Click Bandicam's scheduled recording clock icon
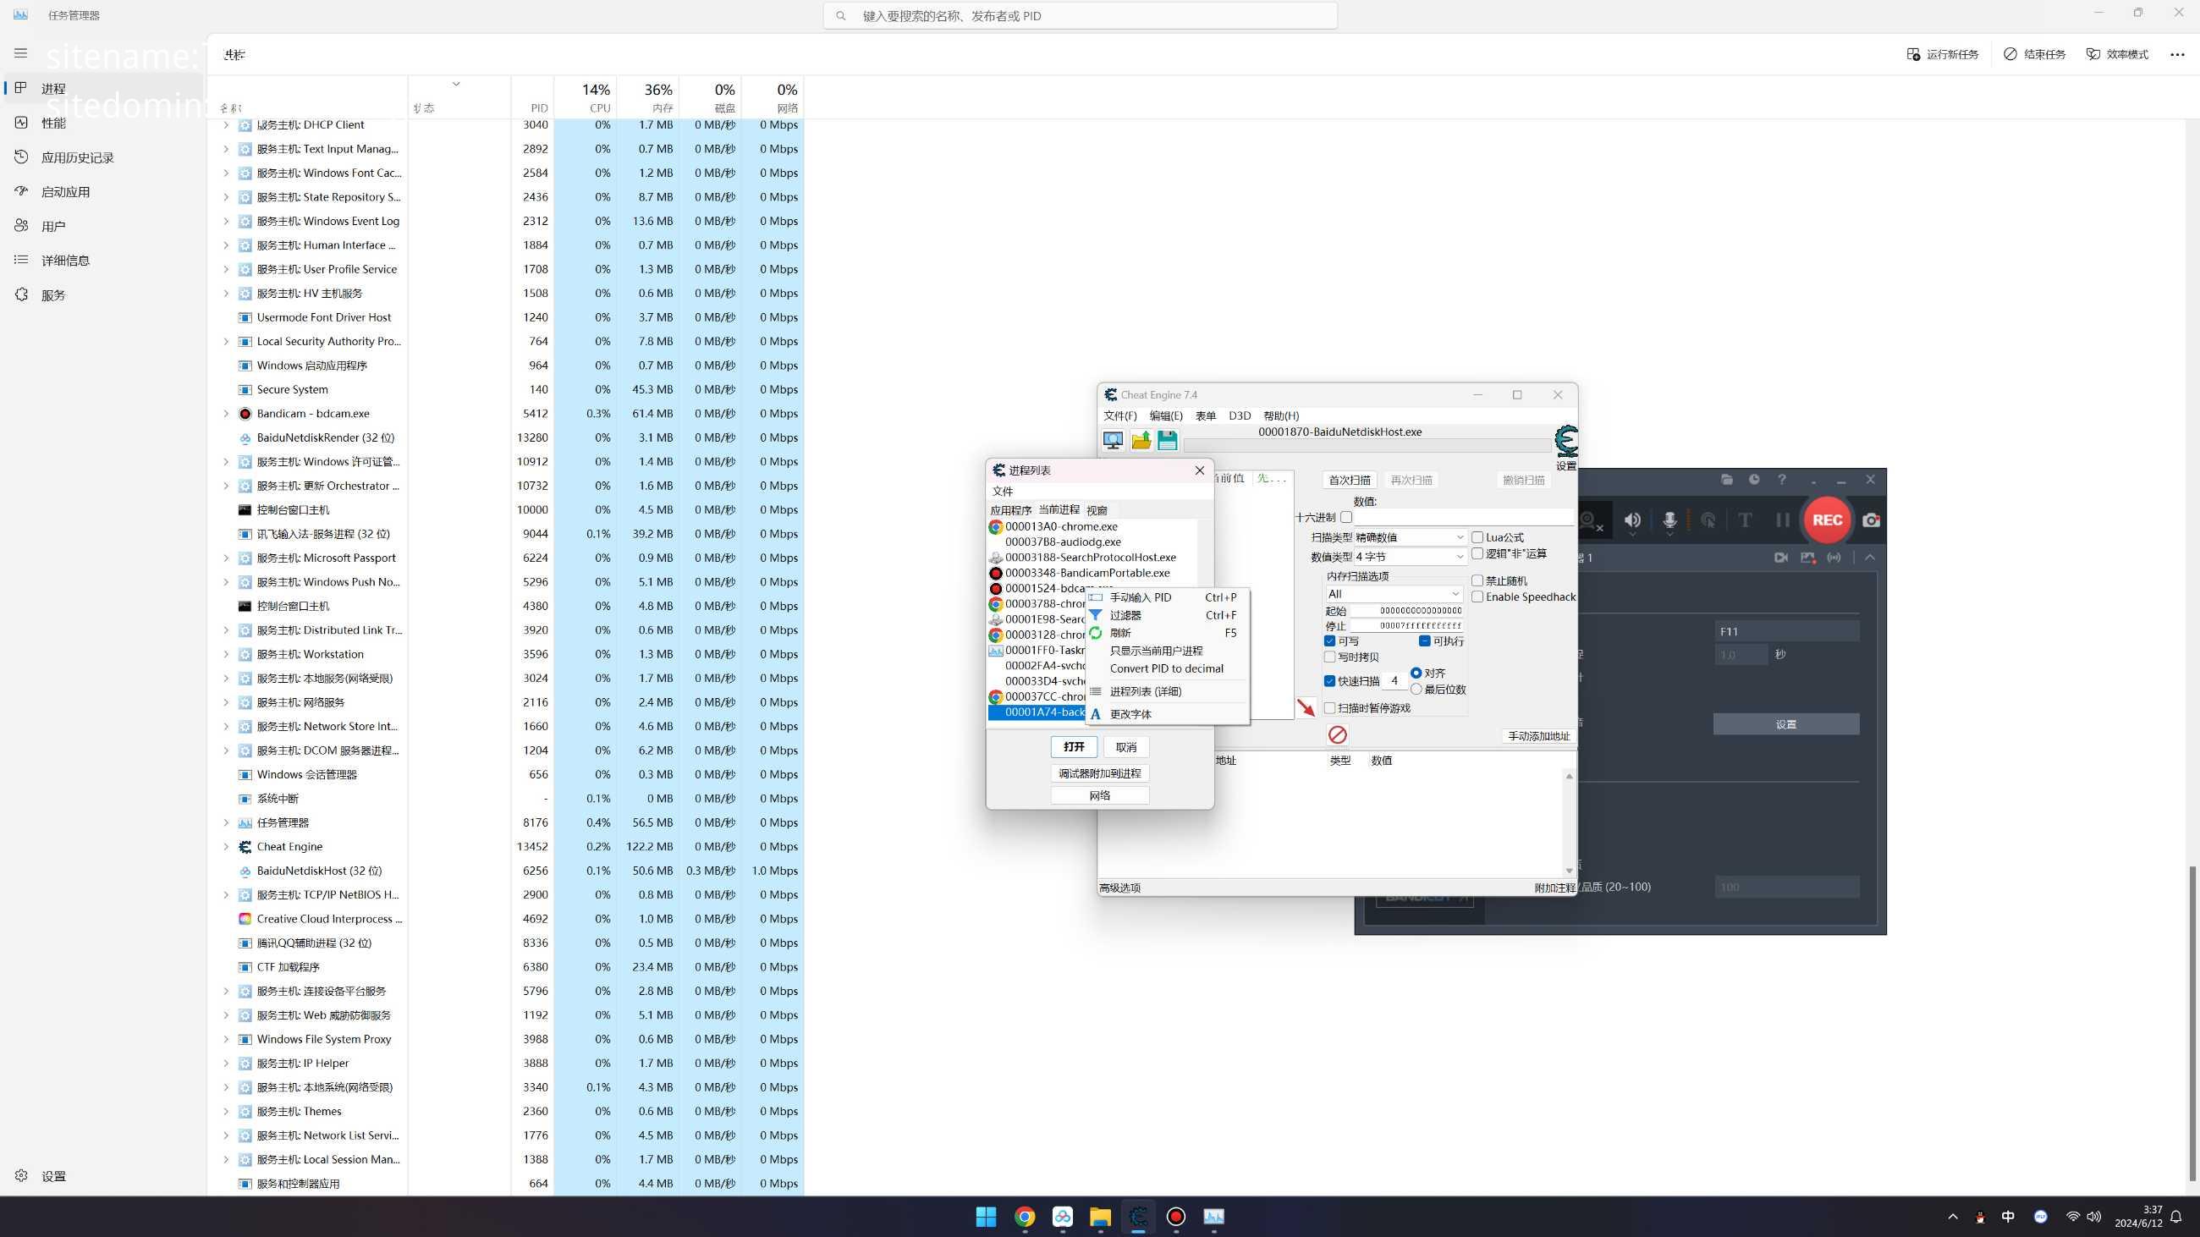The image size is (2200, 1237). click(1754, 480)
